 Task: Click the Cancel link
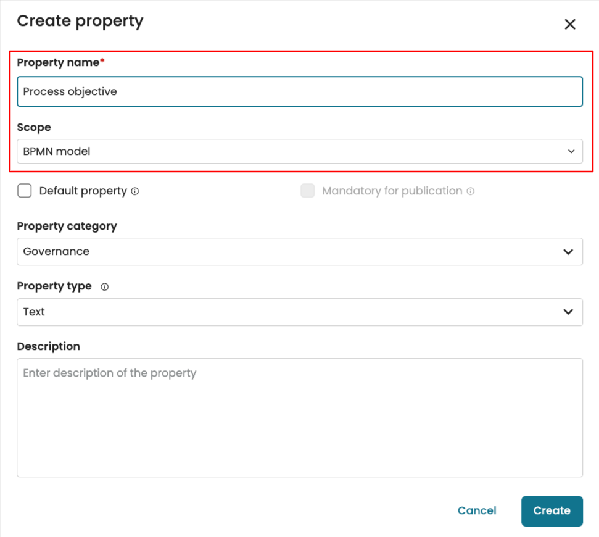click(x=477, y=510)
